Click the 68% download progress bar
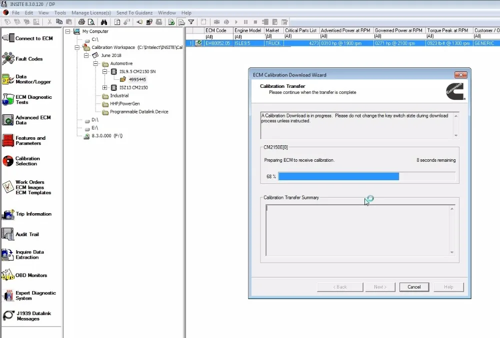The width and height of the screenshot is (500, 338). (x=366, y=176)
